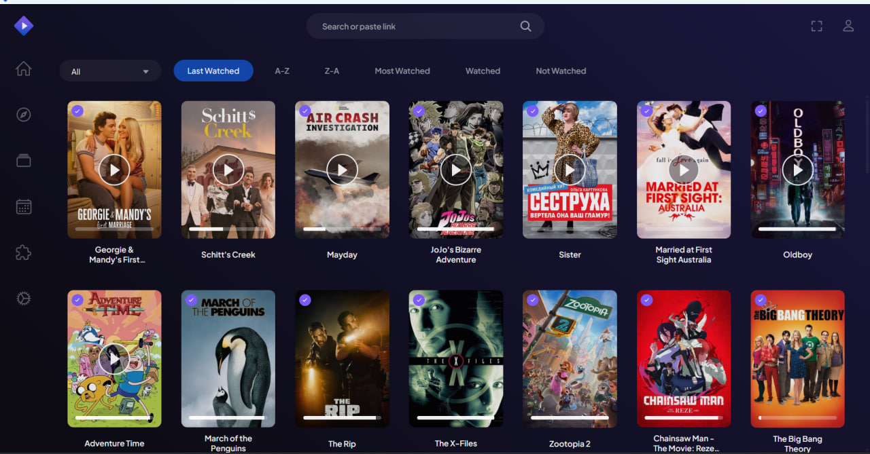Select the Last Watched sort tab
This screenshot has height=454, width=870.
213,71
